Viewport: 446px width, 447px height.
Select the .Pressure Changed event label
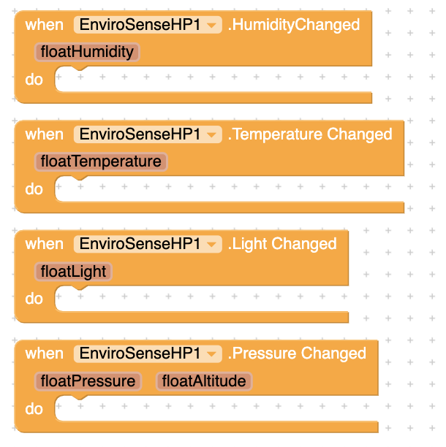(x=297, y=354)
